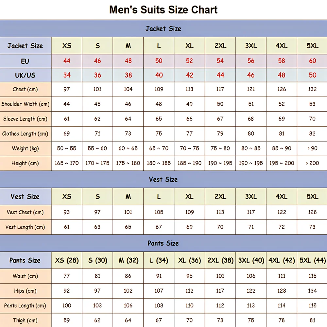Click the Clothes Length (cm) row label
The image size is (327, 327).
[25, 133]
